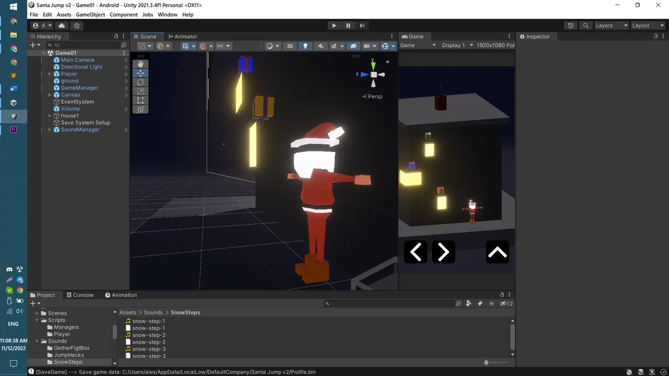This screenshot has width=669, height=376.
Task: Collapse the Sounds folder in Project tree
Action: pyautogui.click(x=37, y=341)
